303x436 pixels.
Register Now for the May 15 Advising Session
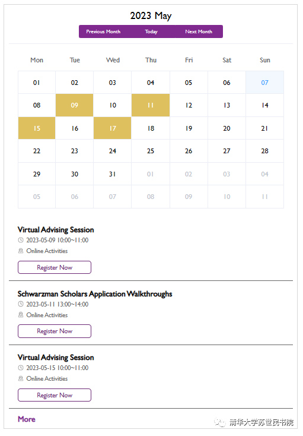(x=55, y=395)
